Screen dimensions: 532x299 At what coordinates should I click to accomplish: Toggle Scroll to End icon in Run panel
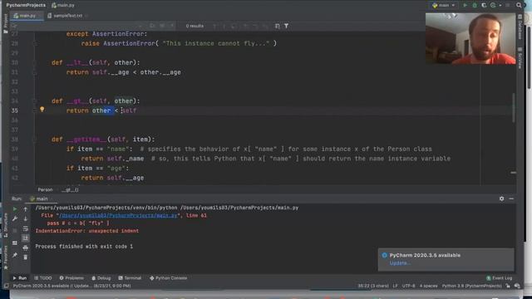click(x=26, y=238)
